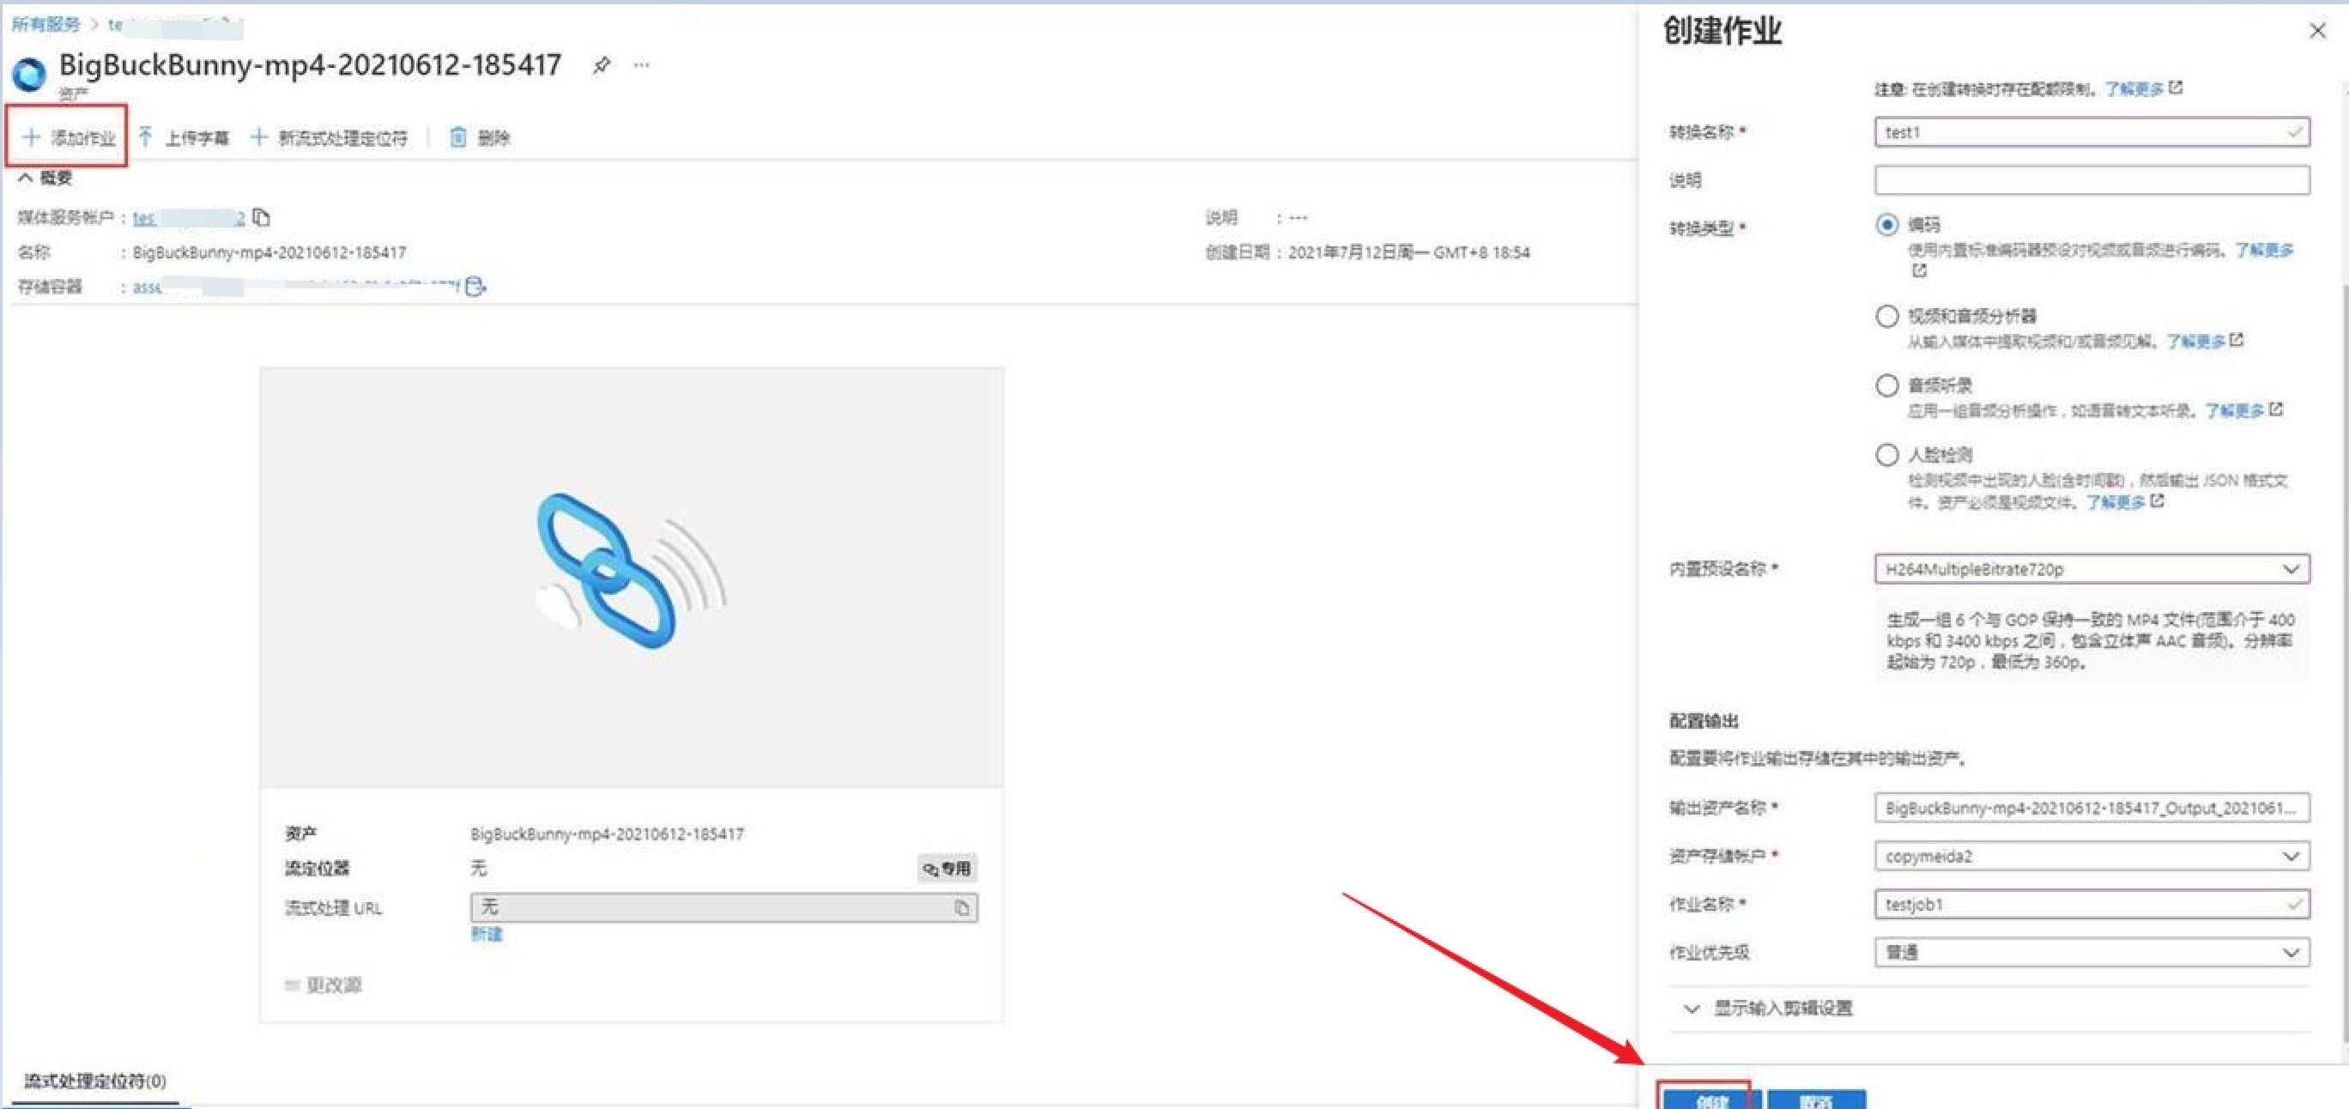Select the video and audio analyzer radio option
This screenshot has height=1109, width=2349.
(1886, 317)
